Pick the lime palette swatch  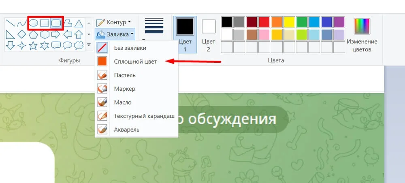302,34
